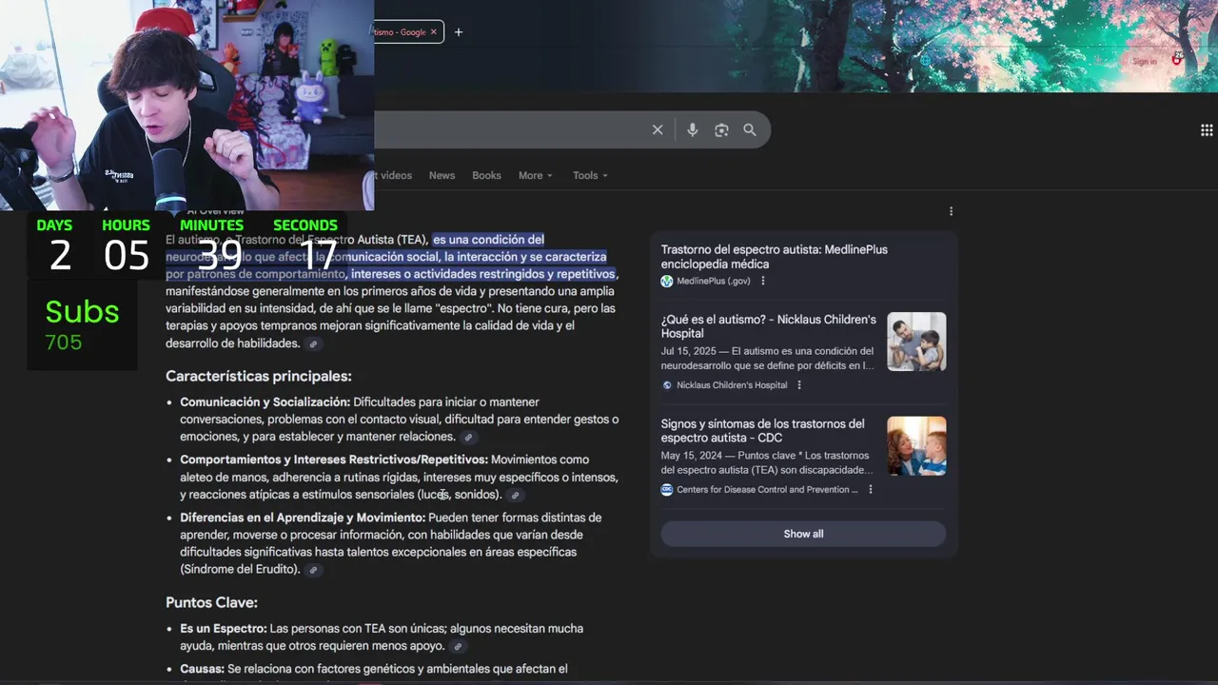Viewport: 1218px width, 685px height.
Task: Switch to the News results tab
Action: tap(442, 175)
